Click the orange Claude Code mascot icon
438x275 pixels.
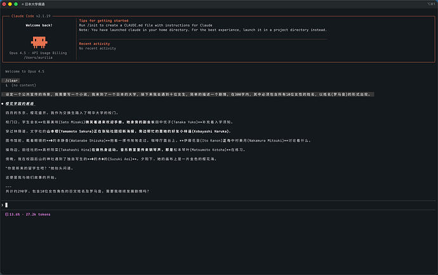[x=39, y=42]
